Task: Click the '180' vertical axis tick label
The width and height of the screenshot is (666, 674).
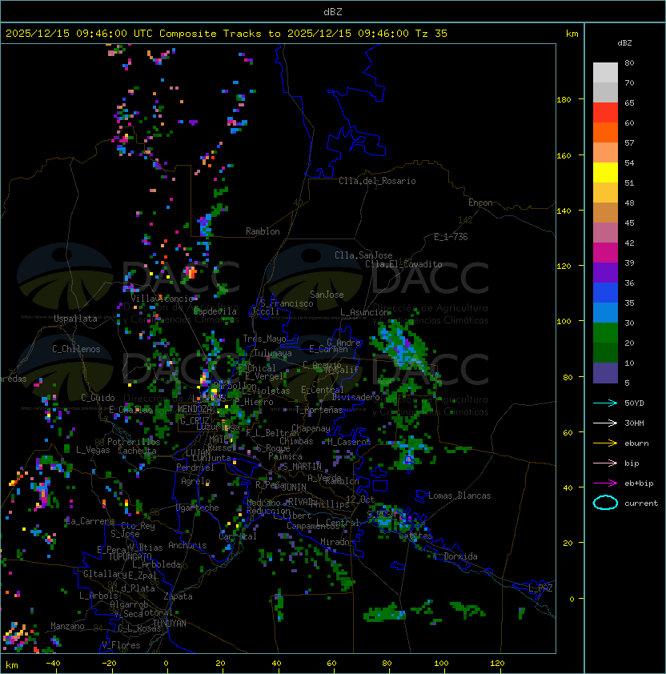Action: pos(564,100)
